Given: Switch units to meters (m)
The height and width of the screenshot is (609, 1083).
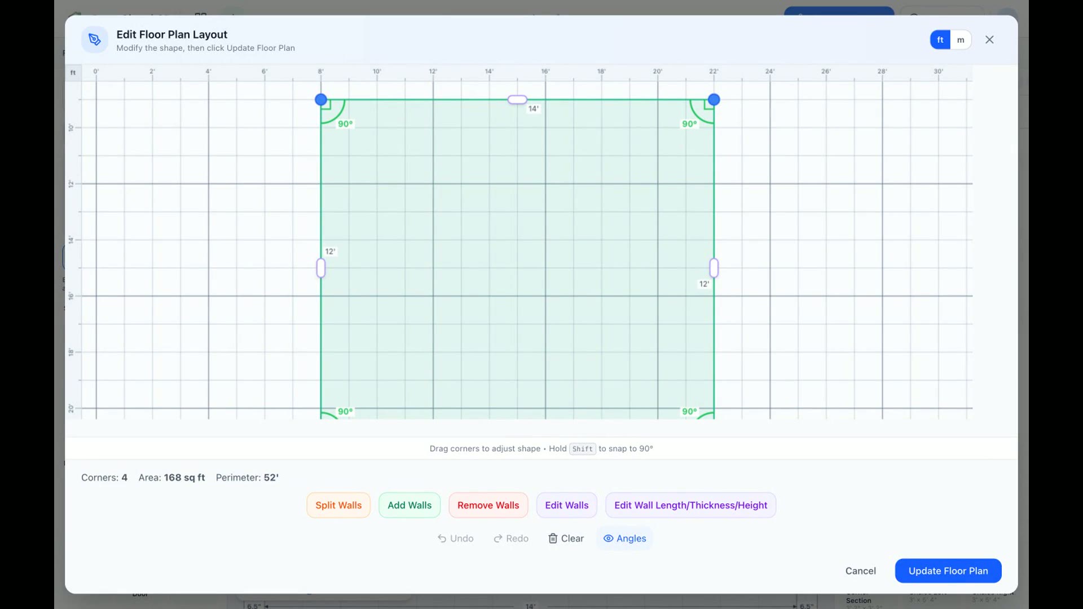Looking at the screenshot, I should tap(961, 40).
